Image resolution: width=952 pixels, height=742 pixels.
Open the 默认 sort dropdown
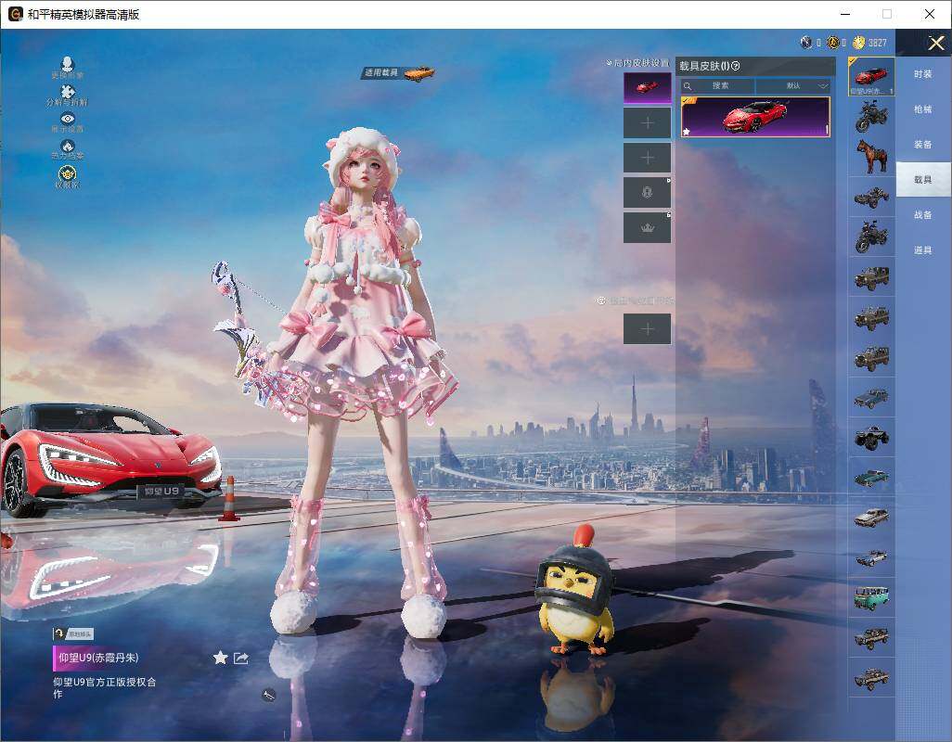click(793, 85)
